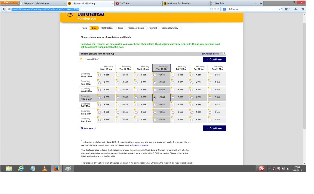Click the bookmark star in address bar
Image resolution: width=314 pixels, height=194 pixels.
coord(211,9)
